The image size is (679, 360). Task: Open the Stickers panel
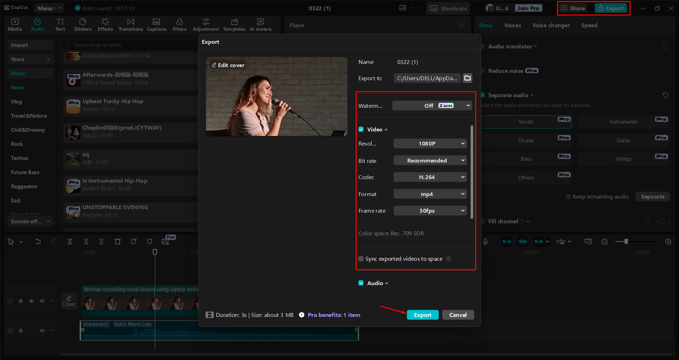coord(83,24)
